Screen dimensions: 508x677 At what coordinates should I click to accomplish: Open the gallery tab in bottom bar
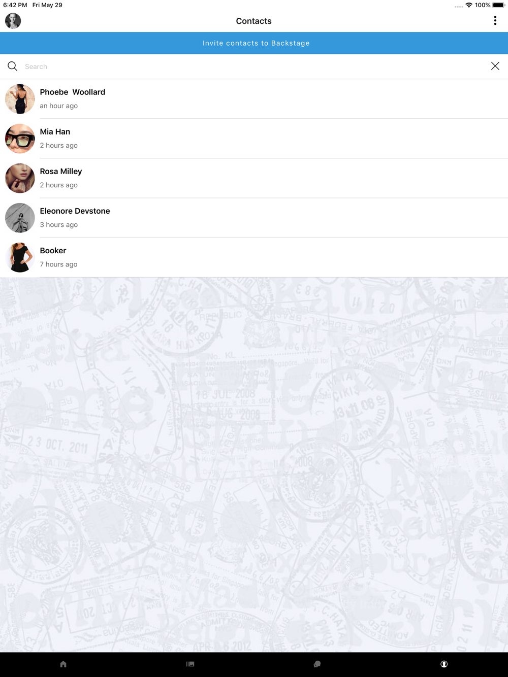click(190, 664)
